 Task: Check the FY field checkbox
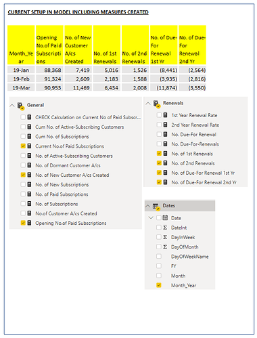click(x=159, y=266)
